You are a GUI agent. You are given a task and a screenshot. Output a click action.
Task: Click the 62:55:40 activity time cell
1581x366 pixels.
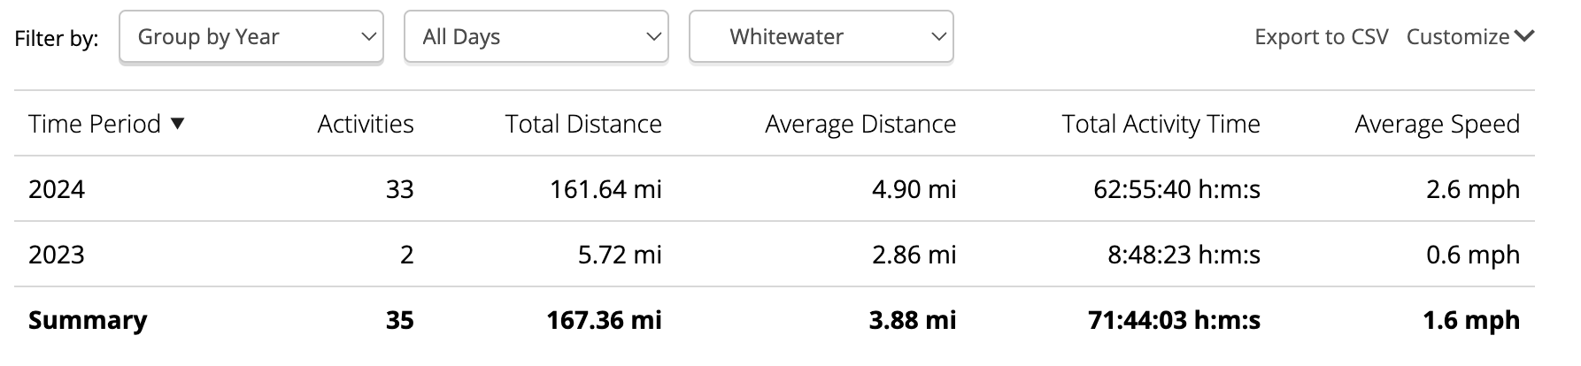point(1176,189)
